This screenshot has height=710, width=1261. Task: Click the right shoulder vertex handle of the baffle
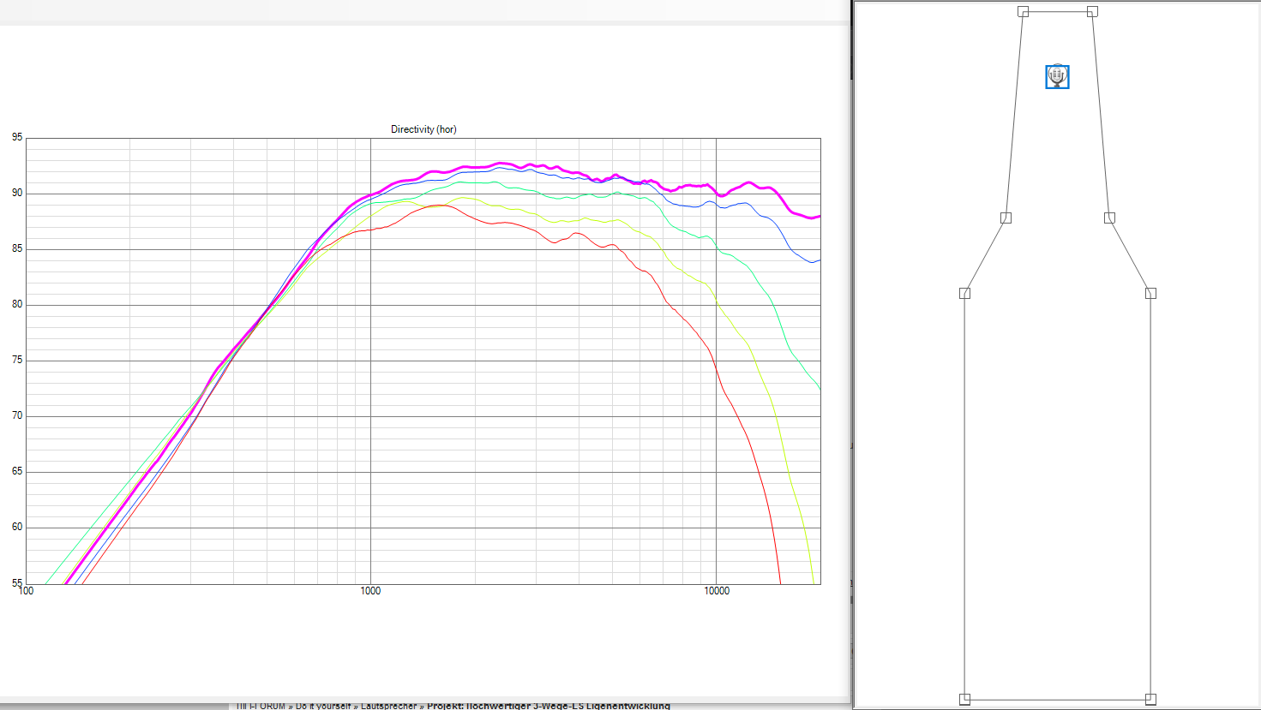1150,293
